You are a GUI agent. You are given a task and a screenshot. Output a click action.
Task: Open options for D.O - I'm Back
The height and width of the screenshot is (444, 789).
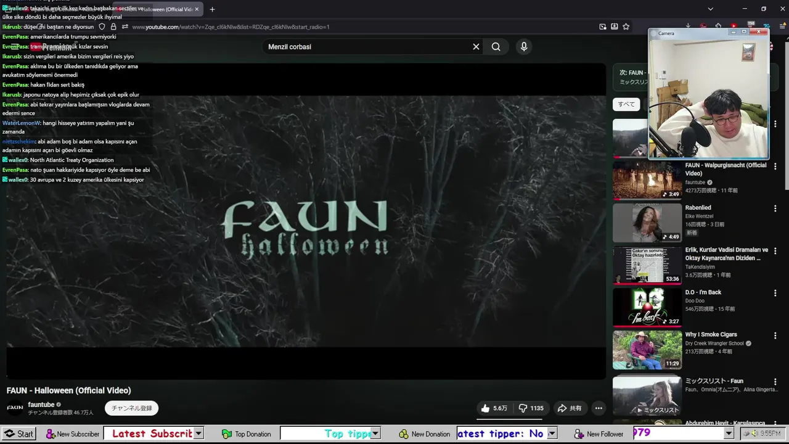(x=775, y=293)
